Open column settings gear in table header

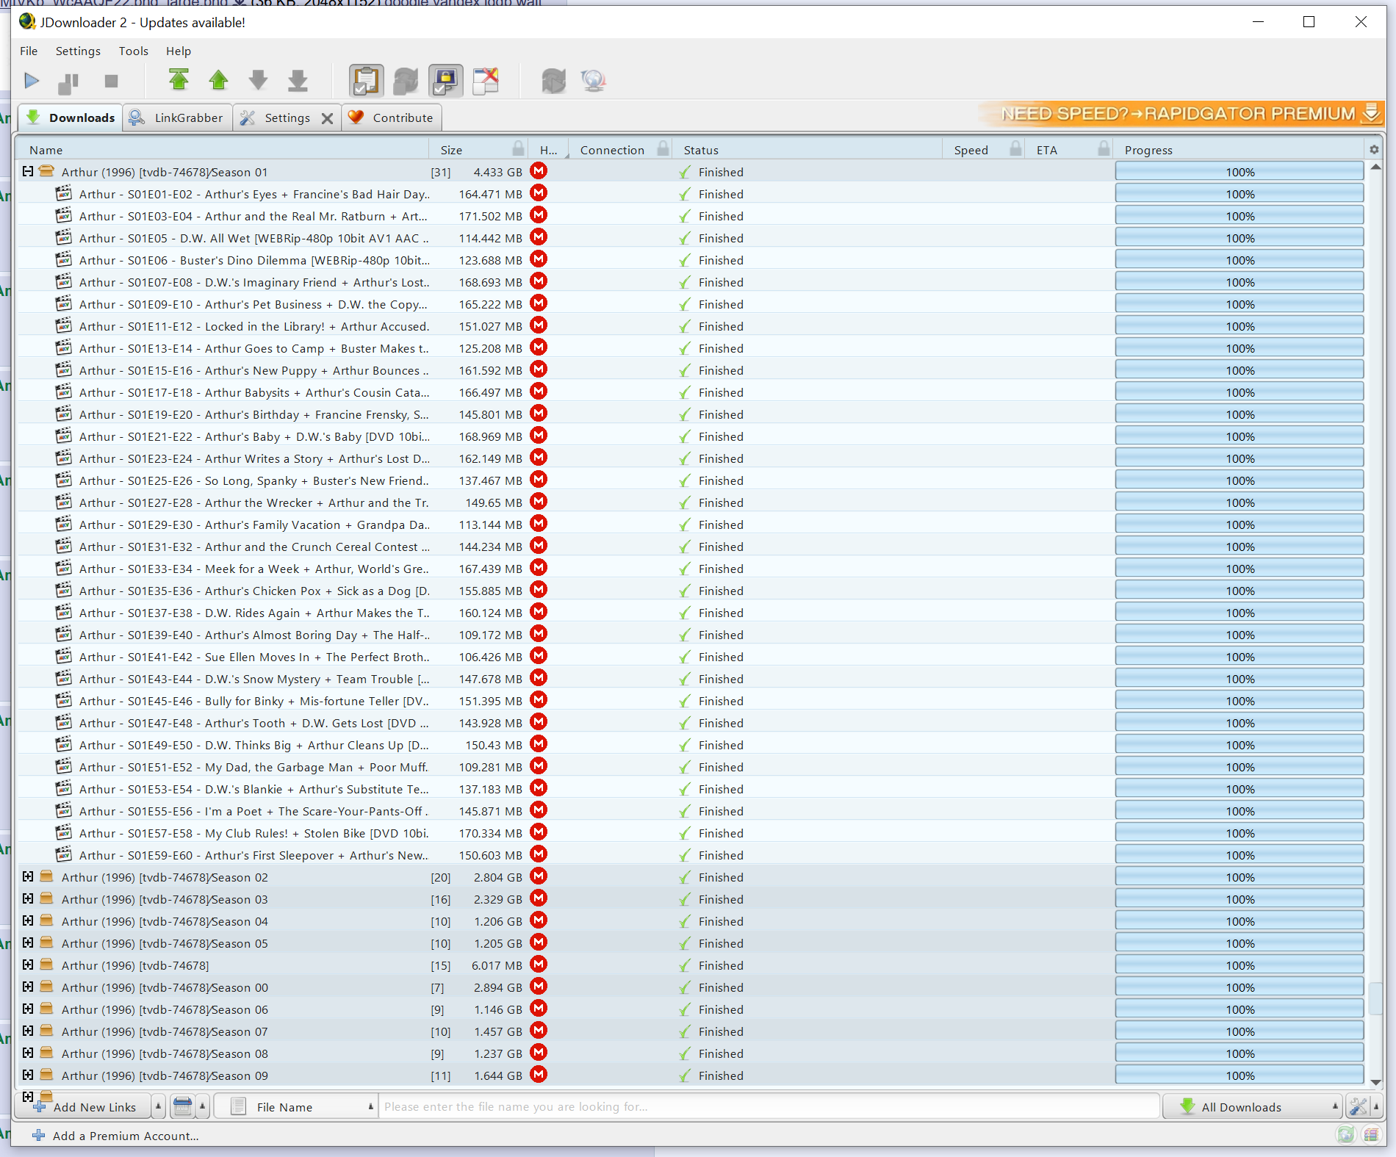click(x=1374, y=150)
